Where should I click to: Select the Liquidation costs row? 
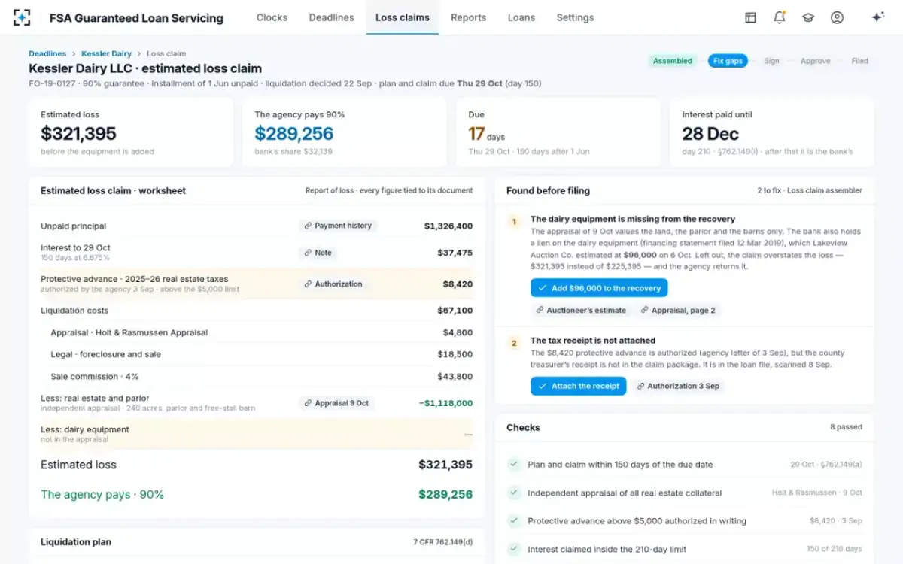(257, 311)
